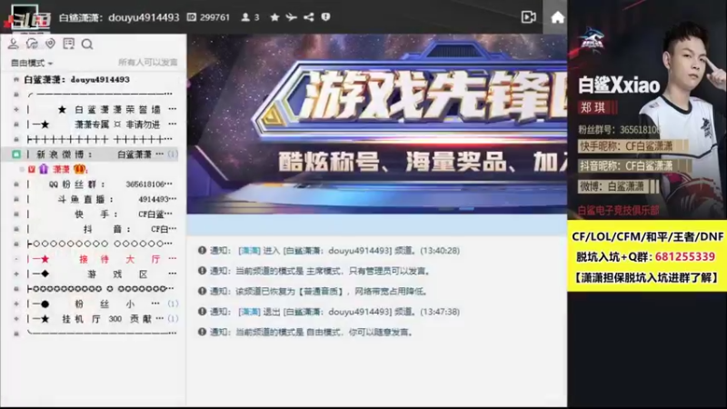Click the 白鲨潇潇 title in top bar
Image resolution: width=727 pixels, height=409 pixels.
(119, 17)
